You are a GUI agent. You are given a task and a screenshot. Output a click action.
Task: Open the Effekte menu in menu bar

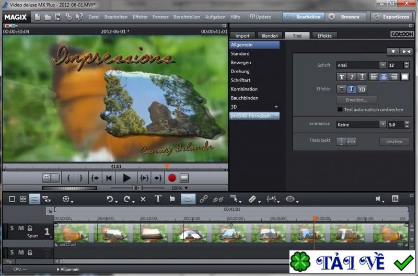(140, 17)
